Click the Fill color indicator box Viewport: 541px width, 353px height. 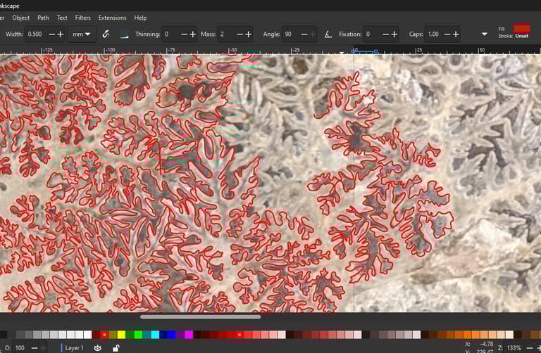pyautogui.click(x=522, y=27)
